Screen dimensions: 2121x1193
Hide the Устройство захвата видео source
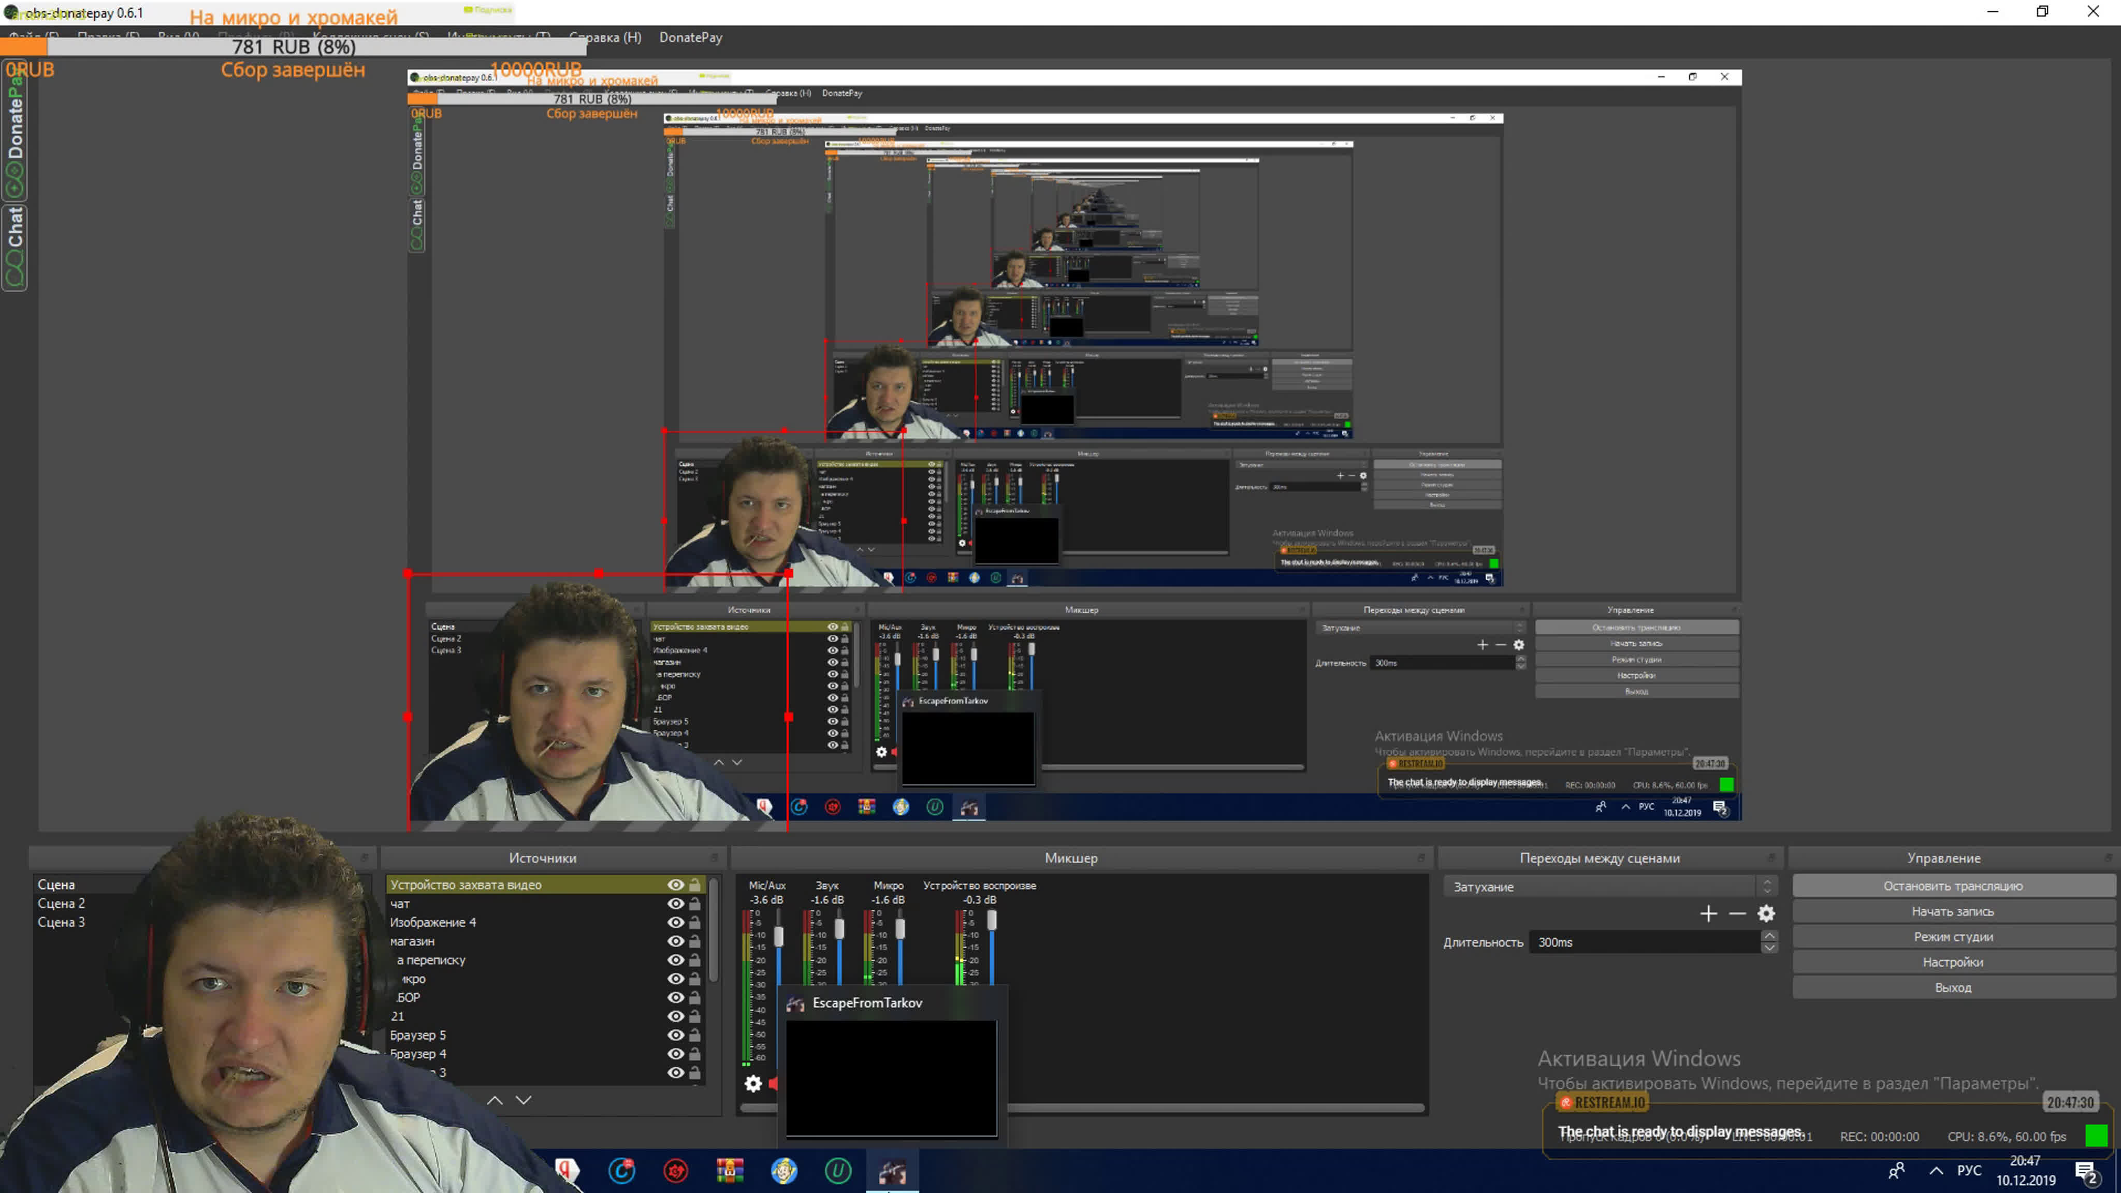675,885
